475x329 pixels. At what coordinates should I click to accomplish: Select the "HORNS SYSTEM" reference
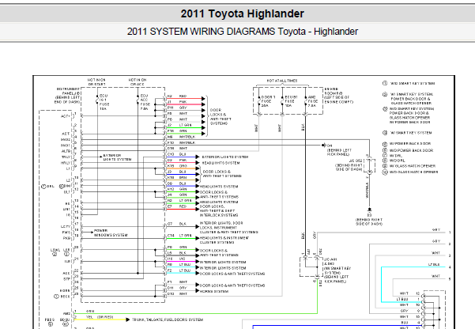tap(214, 291)
